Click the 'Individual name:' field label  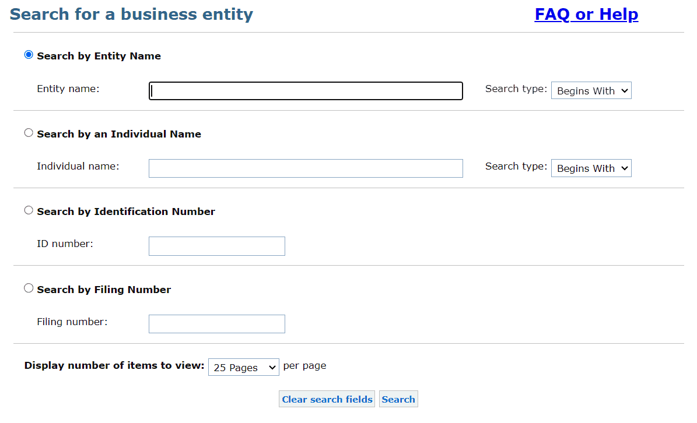coord(78,166)
